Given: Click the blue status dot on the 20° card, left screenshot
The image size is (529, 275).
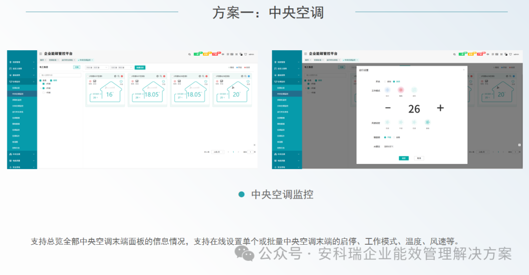Looking at the screenshot, I should point(249,76).
